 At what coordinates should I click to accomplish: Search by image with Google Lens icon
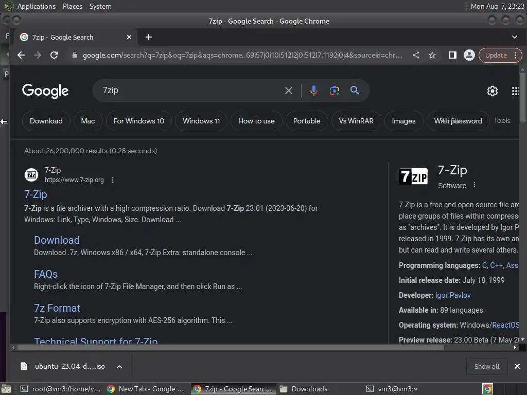pyautogui.click(x=335, y=91)
